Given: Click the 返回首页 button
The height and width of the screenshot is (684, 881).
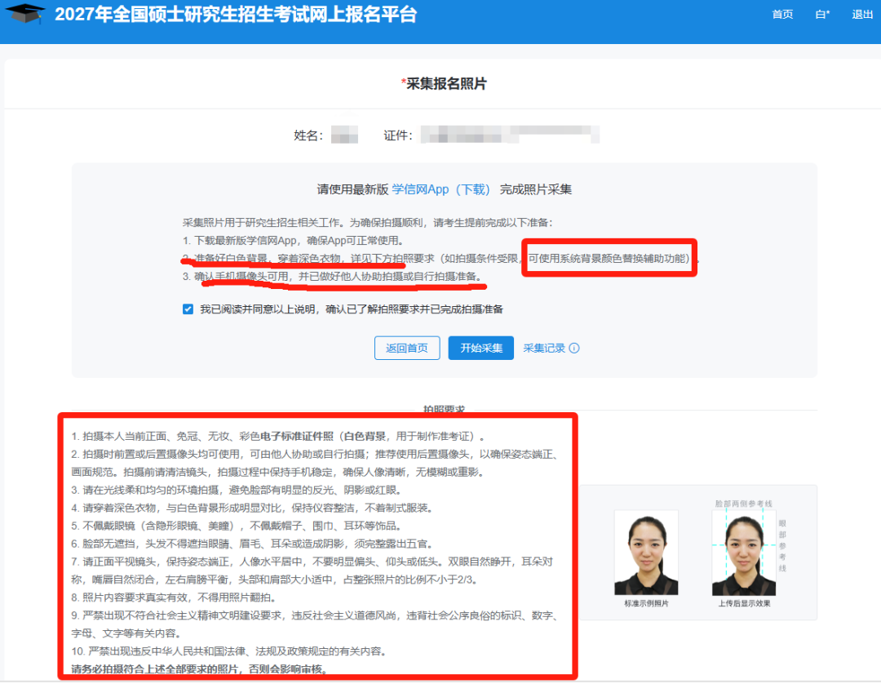Looking at the screenshot, I should click(x=407, y=349).
